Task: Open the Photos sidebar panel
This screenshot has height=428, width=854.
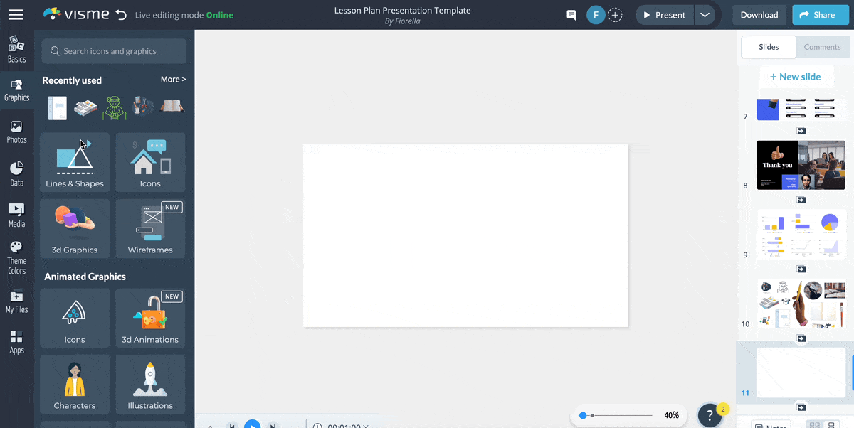Action: point(16,132)
